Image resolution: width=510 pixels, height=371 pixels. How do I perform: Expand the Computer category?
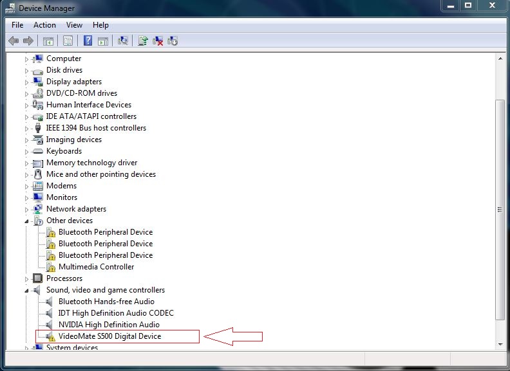tap(26, 59)
